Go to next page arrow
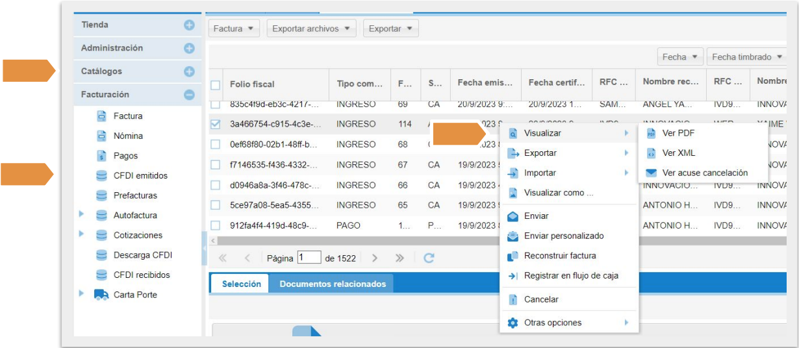799x348 pixels. tap(375, 258)
